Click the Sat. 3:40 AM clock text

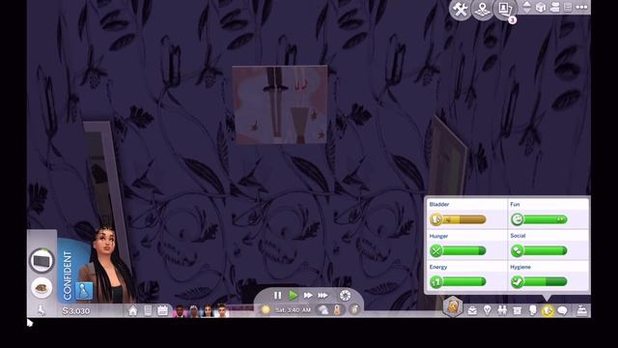coord(293,310)
